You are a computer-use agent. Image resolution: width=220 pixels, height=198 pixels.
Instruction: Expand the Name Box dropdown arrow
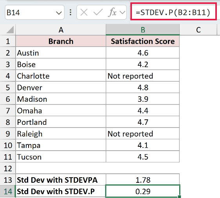59,13
